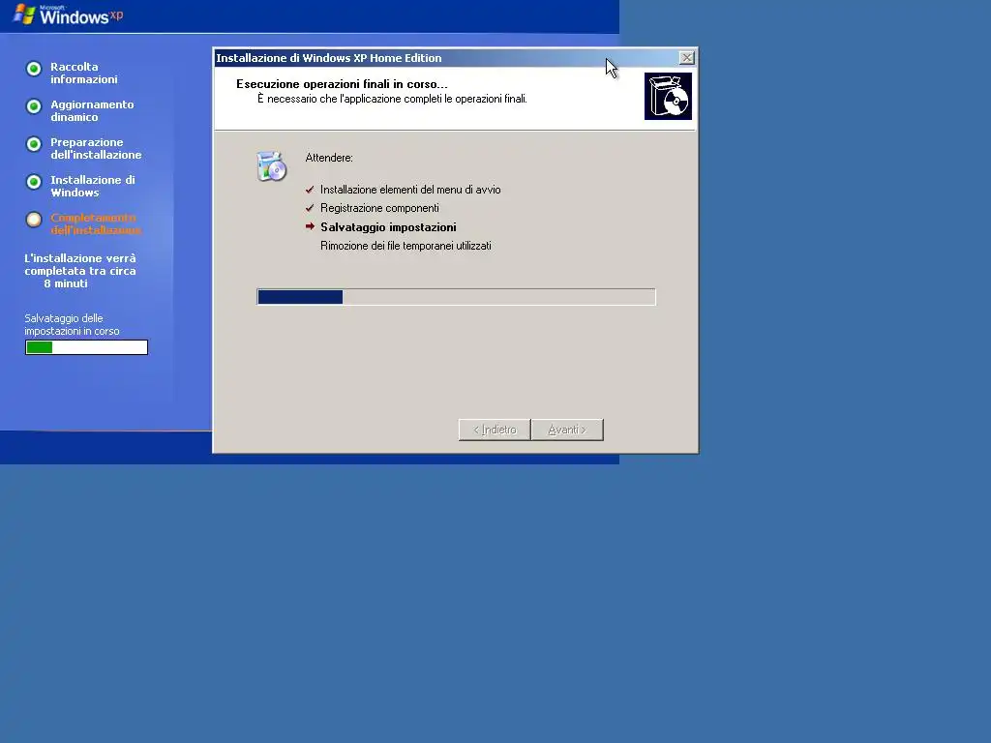Screen dimensions: 991x743
Task: Click the installer CD icon beside Attendere
Action: coord(272,166)
